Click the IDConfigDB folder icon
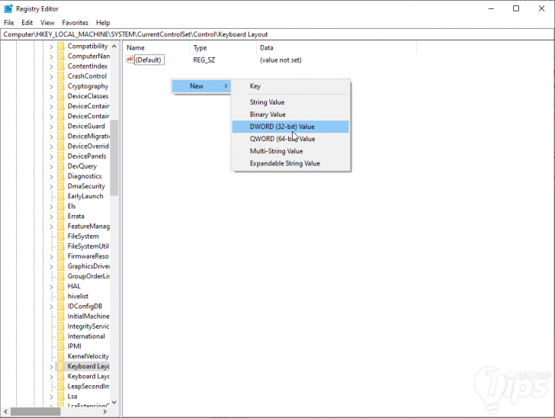555x418 pixels. point(61,306)
